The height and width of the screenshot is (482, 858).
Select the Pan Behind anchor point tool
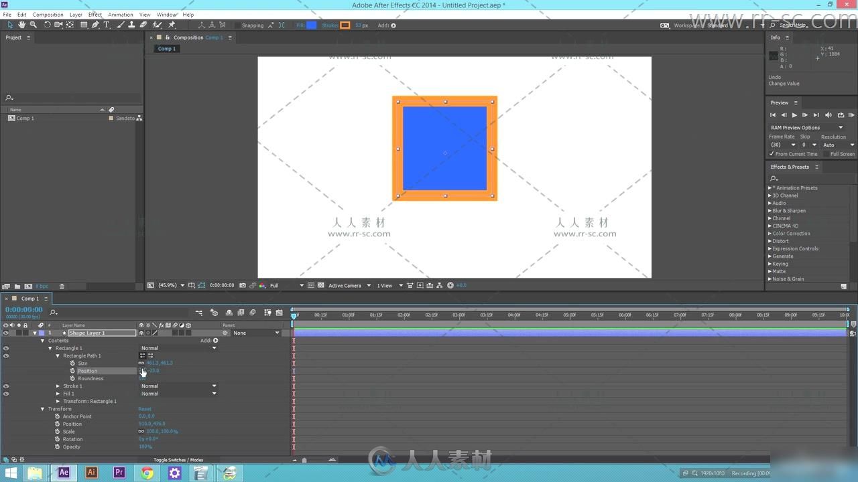(70, 25)
